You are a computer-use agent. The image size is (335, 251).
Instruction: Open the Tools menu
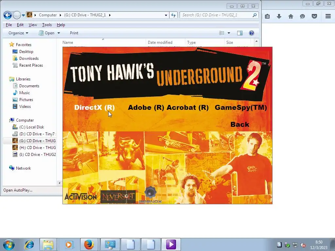pyautogui.click(x=47, y=25)
